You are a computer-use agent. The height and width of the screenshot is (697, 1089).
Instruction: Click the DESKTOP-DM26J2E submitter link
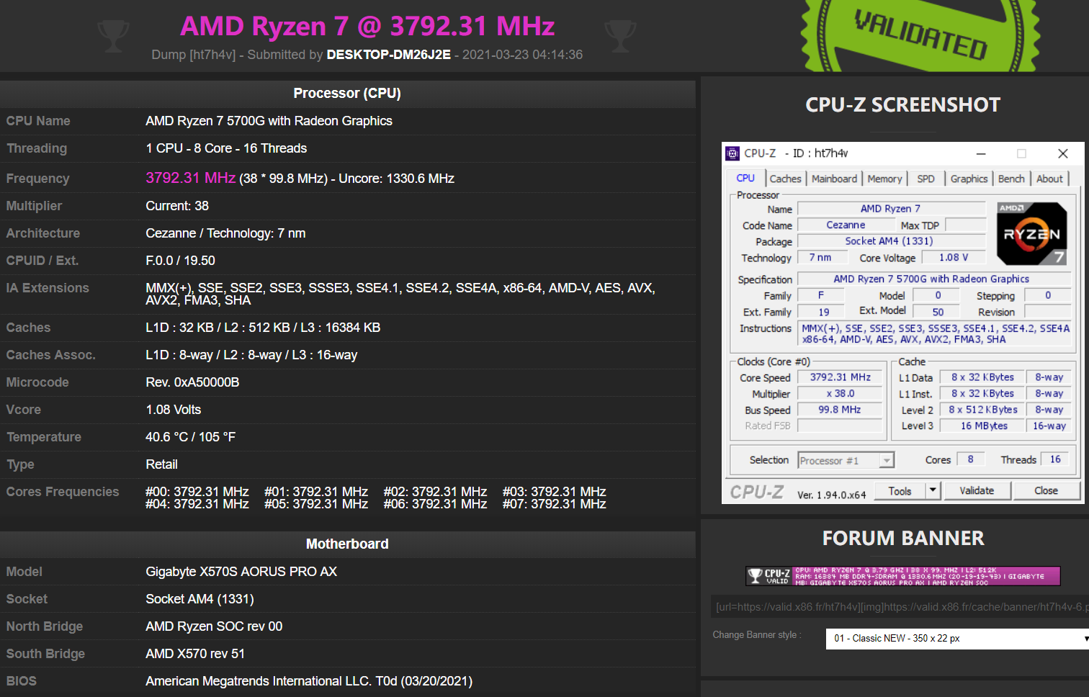[x=388, y=55]
